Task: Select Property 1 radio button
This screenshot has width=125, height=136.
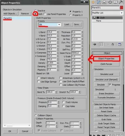Action: point(70,12)
